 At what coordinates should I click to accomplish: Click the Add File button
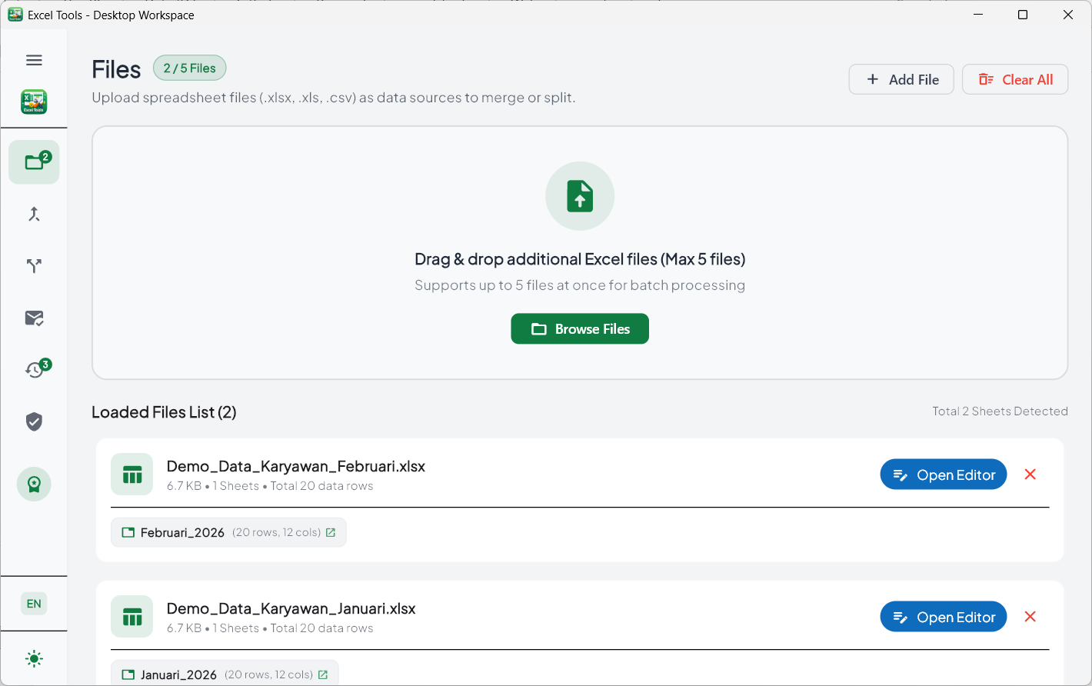click(x=901, y=79)
